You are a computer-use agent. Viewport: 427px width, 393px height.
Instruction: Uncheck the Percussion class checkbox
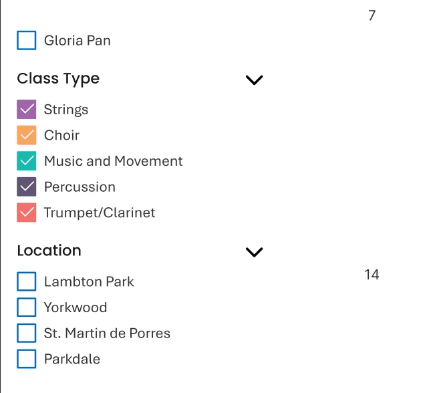tap(27, 187)
